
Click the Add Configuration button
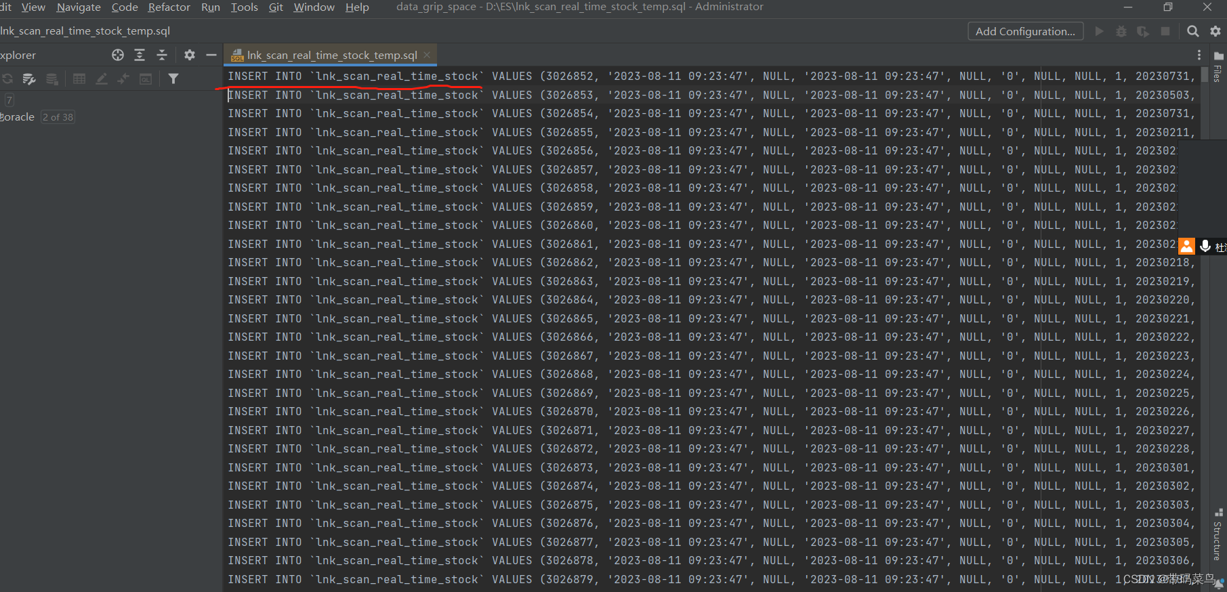(1025, 31)
